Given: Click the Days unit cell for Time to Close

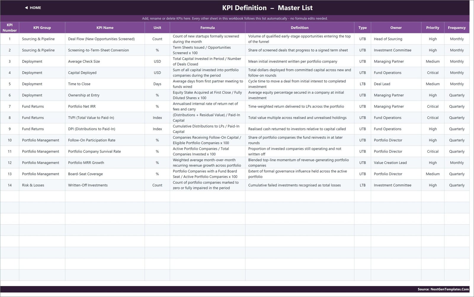Looking at the screenshot, I should click(x=157, y=84).
